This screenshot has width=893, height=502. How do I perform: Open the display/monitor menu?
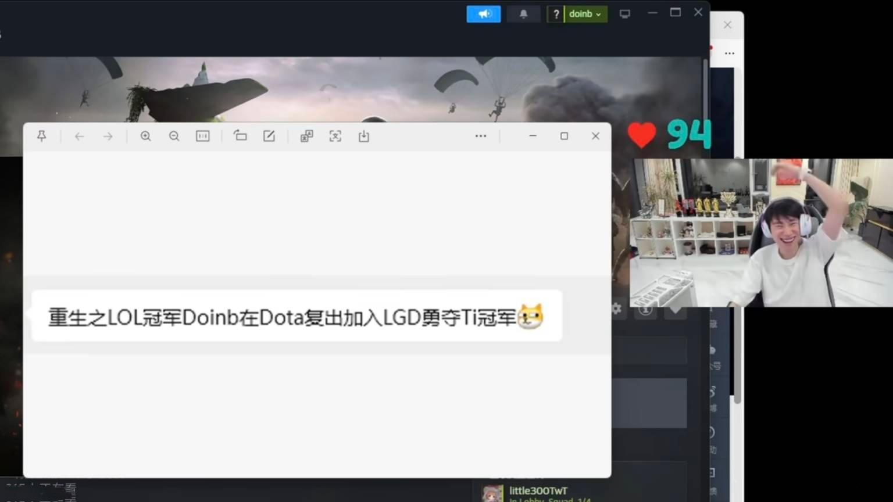(x=624, y=13)
